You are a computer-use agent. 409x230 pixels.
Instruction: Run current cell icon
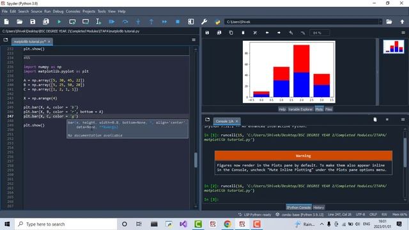coord(72,22)
